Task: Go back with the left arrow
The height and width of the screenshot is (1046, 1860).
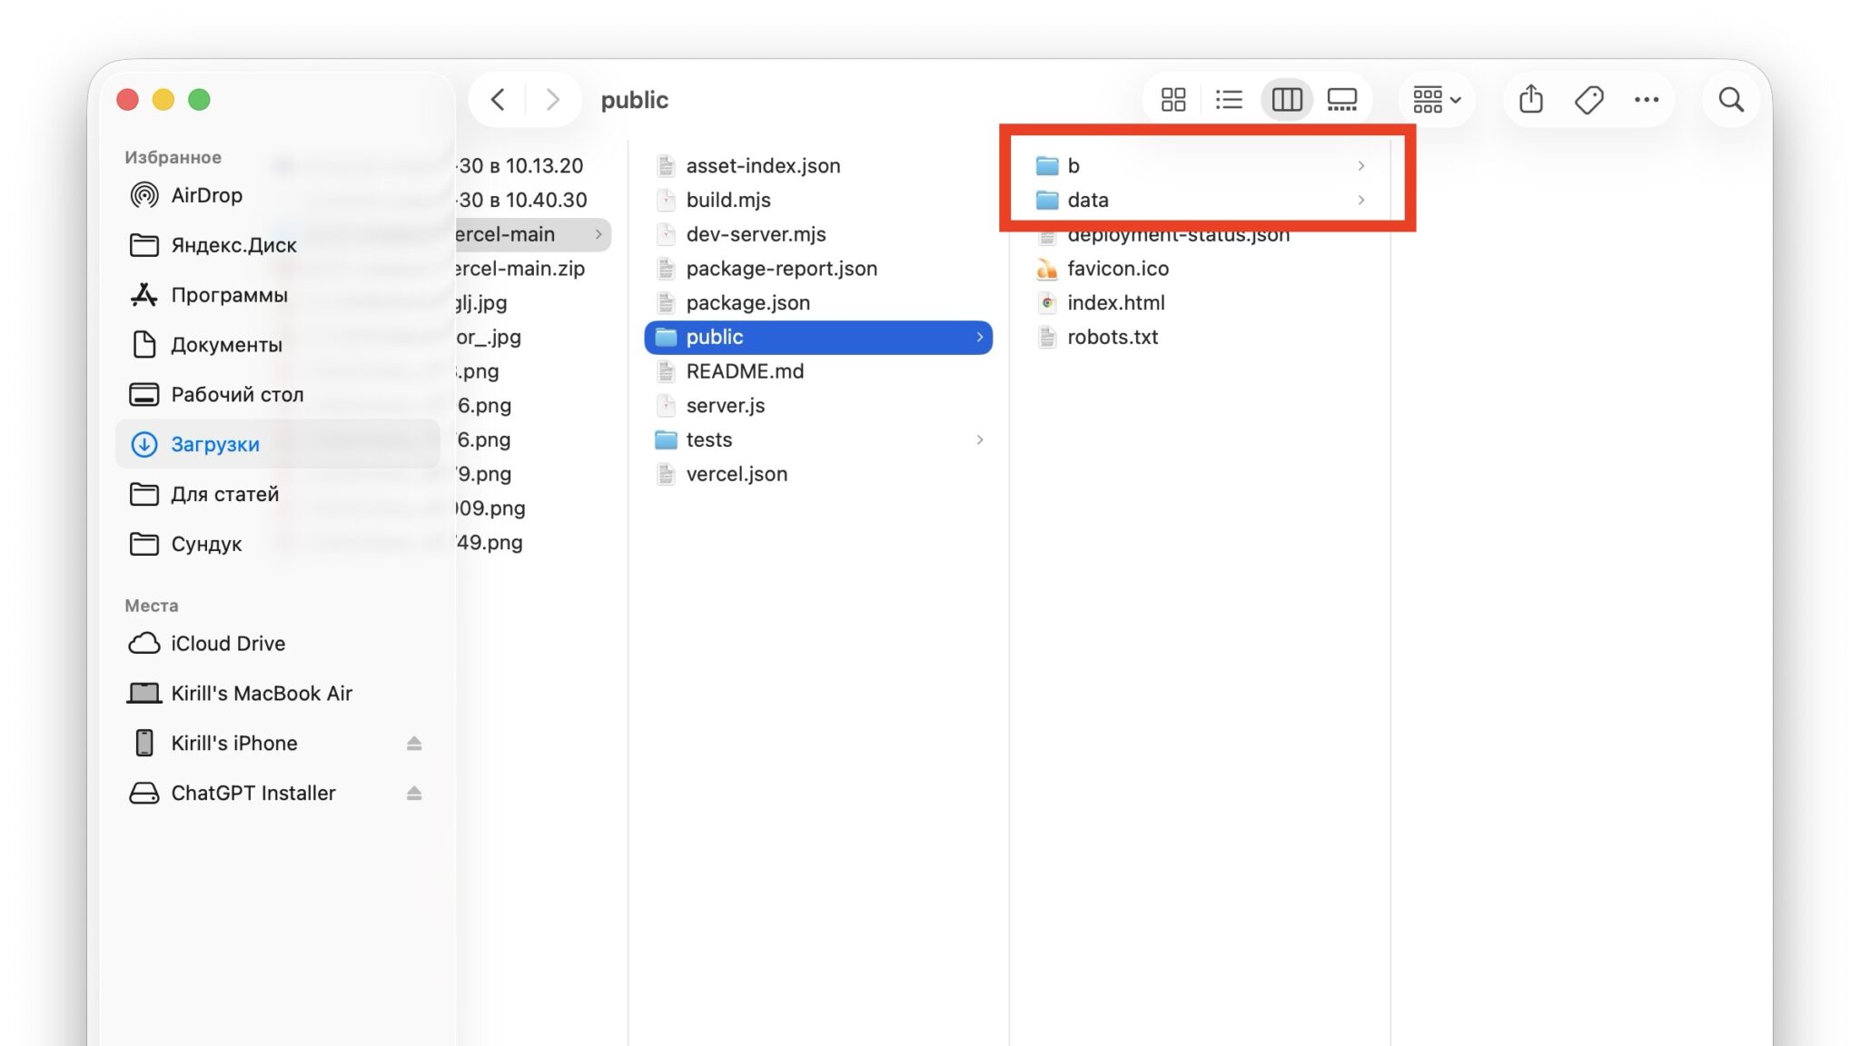Action: 498,99
